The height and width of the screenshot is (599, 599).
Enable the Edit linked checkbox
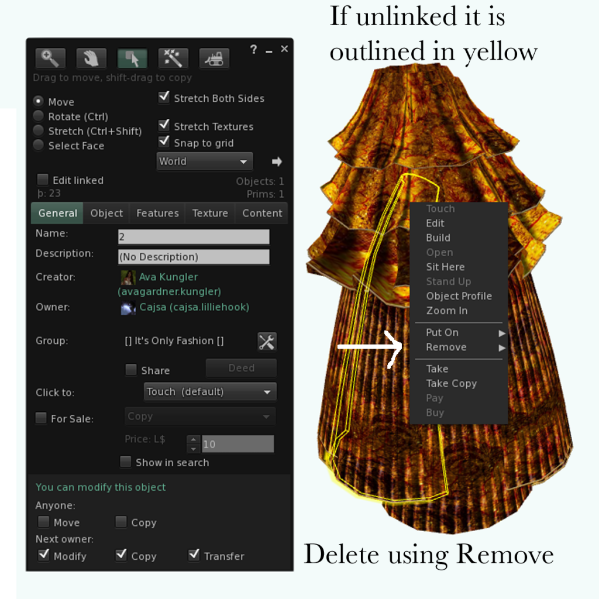tap(43, 180)
